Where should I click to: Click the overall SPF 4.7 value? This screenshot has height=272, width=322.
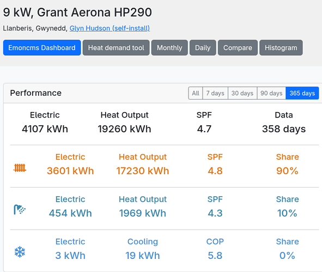pyautogui.click(x=204, y=129)
